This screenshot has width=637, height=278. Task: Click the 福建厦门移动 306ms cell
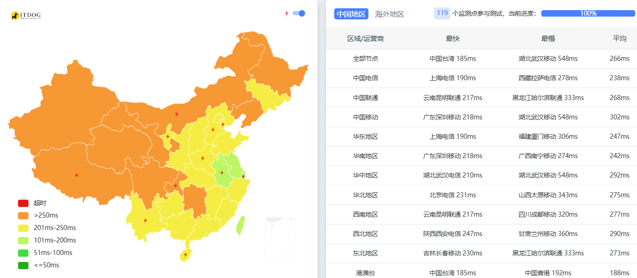[x=548, y=136]
